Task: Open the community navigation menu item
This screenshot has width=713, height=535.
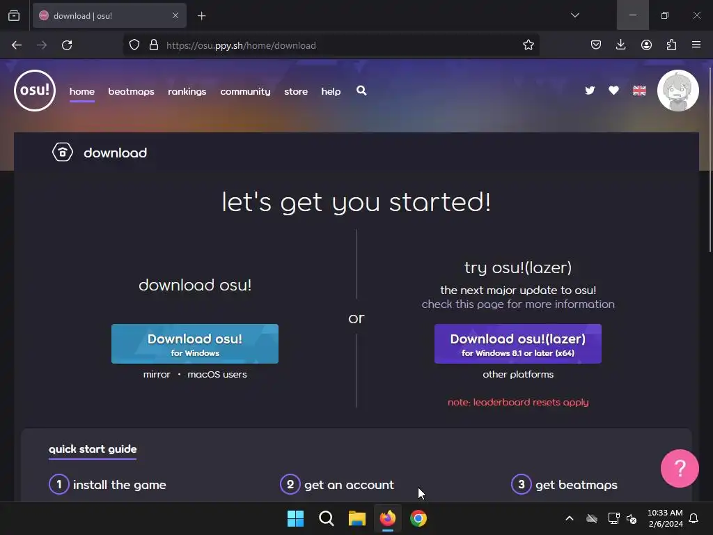Action: click(245, 91)
